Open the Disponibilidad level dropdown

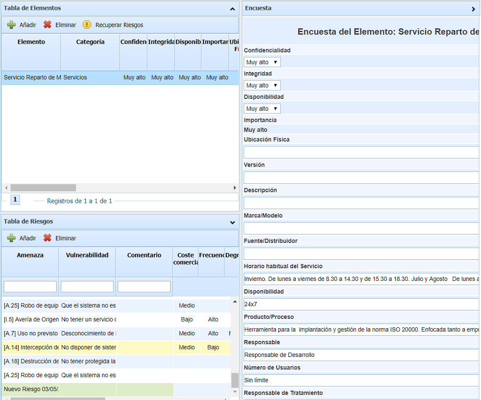(x=262, y=108)
